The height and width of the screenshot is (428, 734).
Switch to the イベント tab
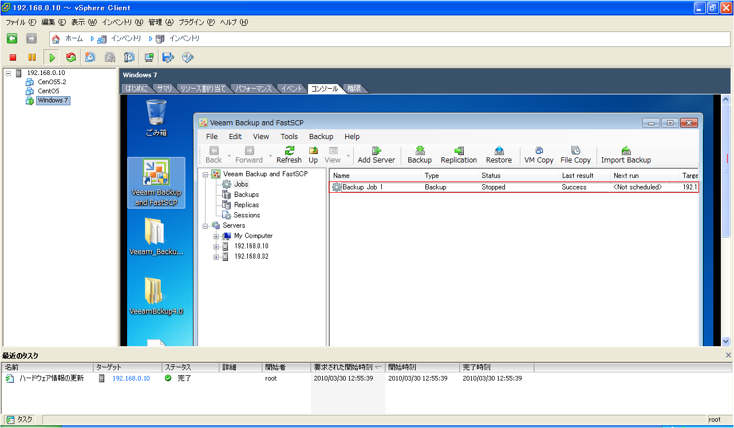(292, 89)
